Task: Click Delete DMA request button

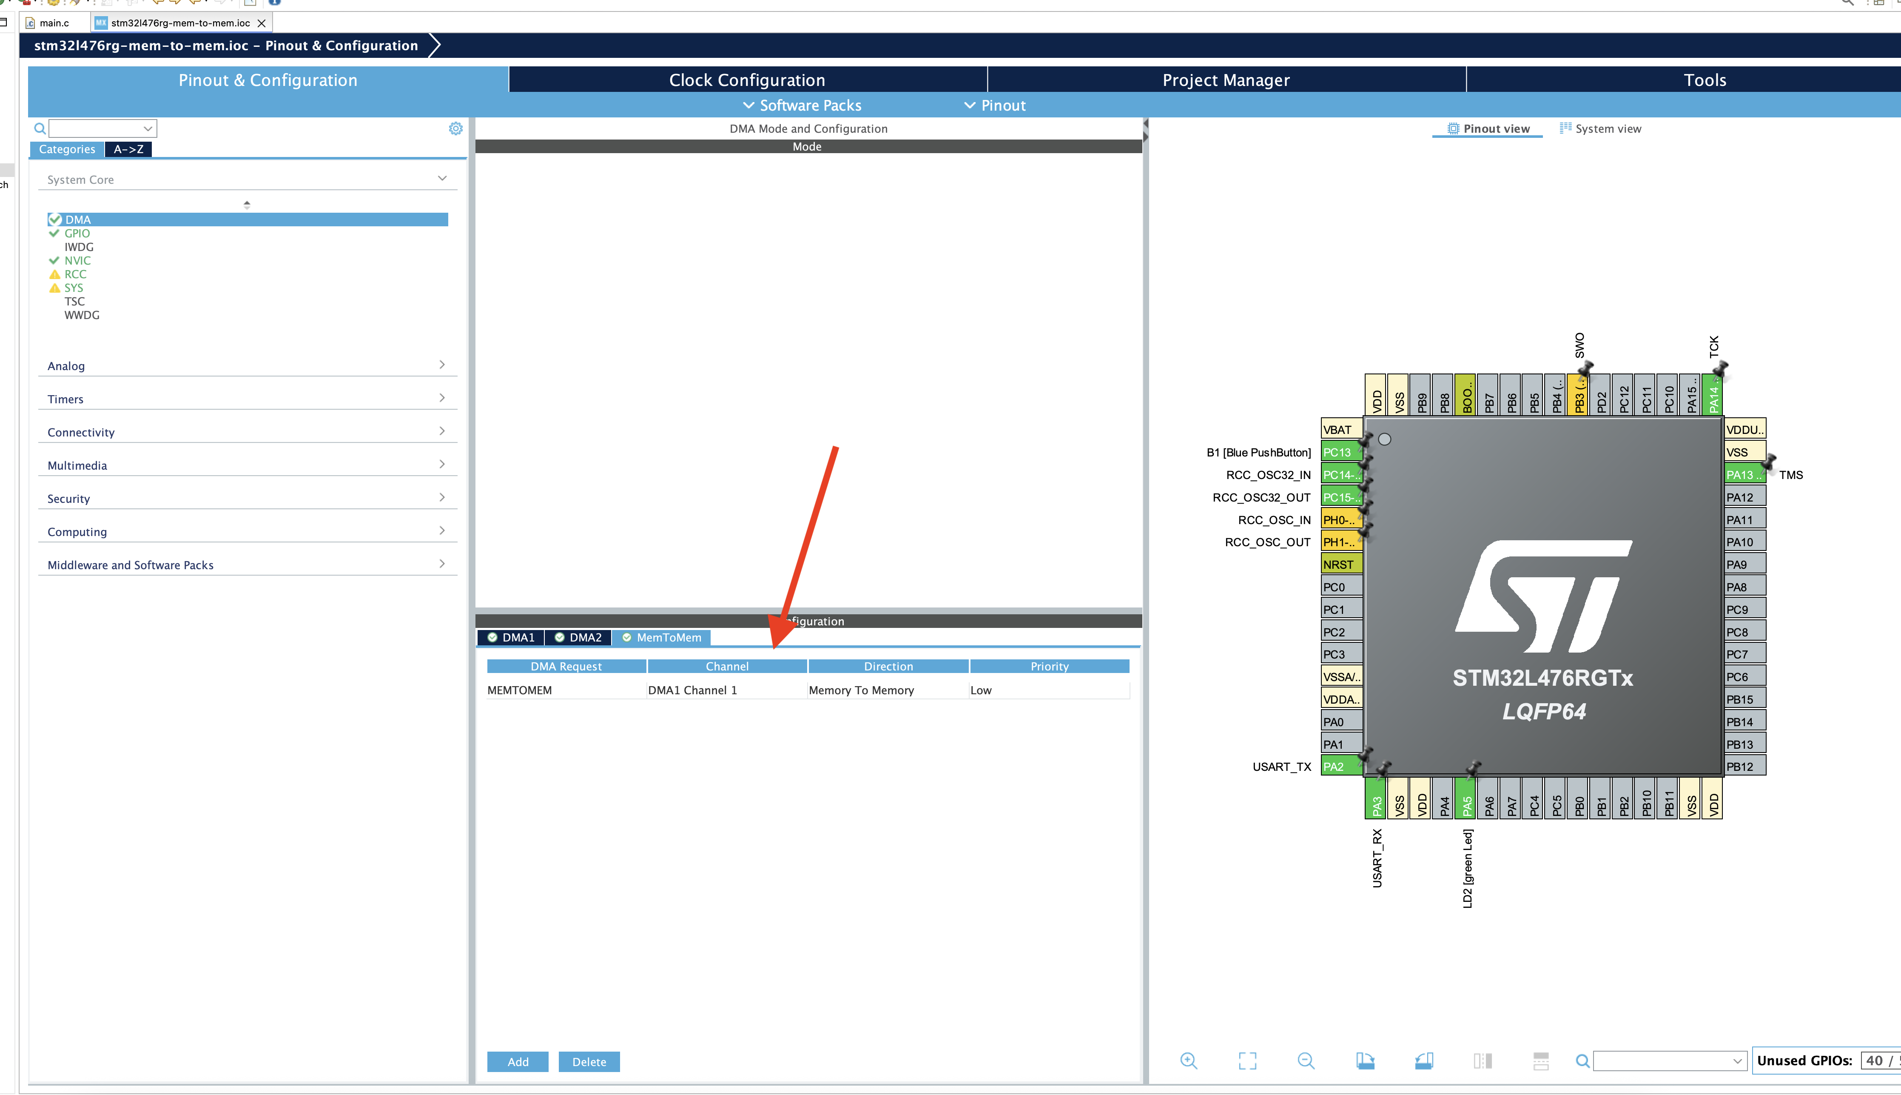Action: coord(589,1061)
